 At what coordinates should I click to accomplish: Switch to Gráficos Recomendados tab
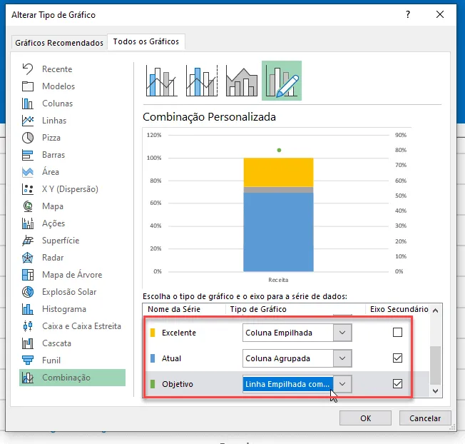pyautogui.click(x=59, y=43)
